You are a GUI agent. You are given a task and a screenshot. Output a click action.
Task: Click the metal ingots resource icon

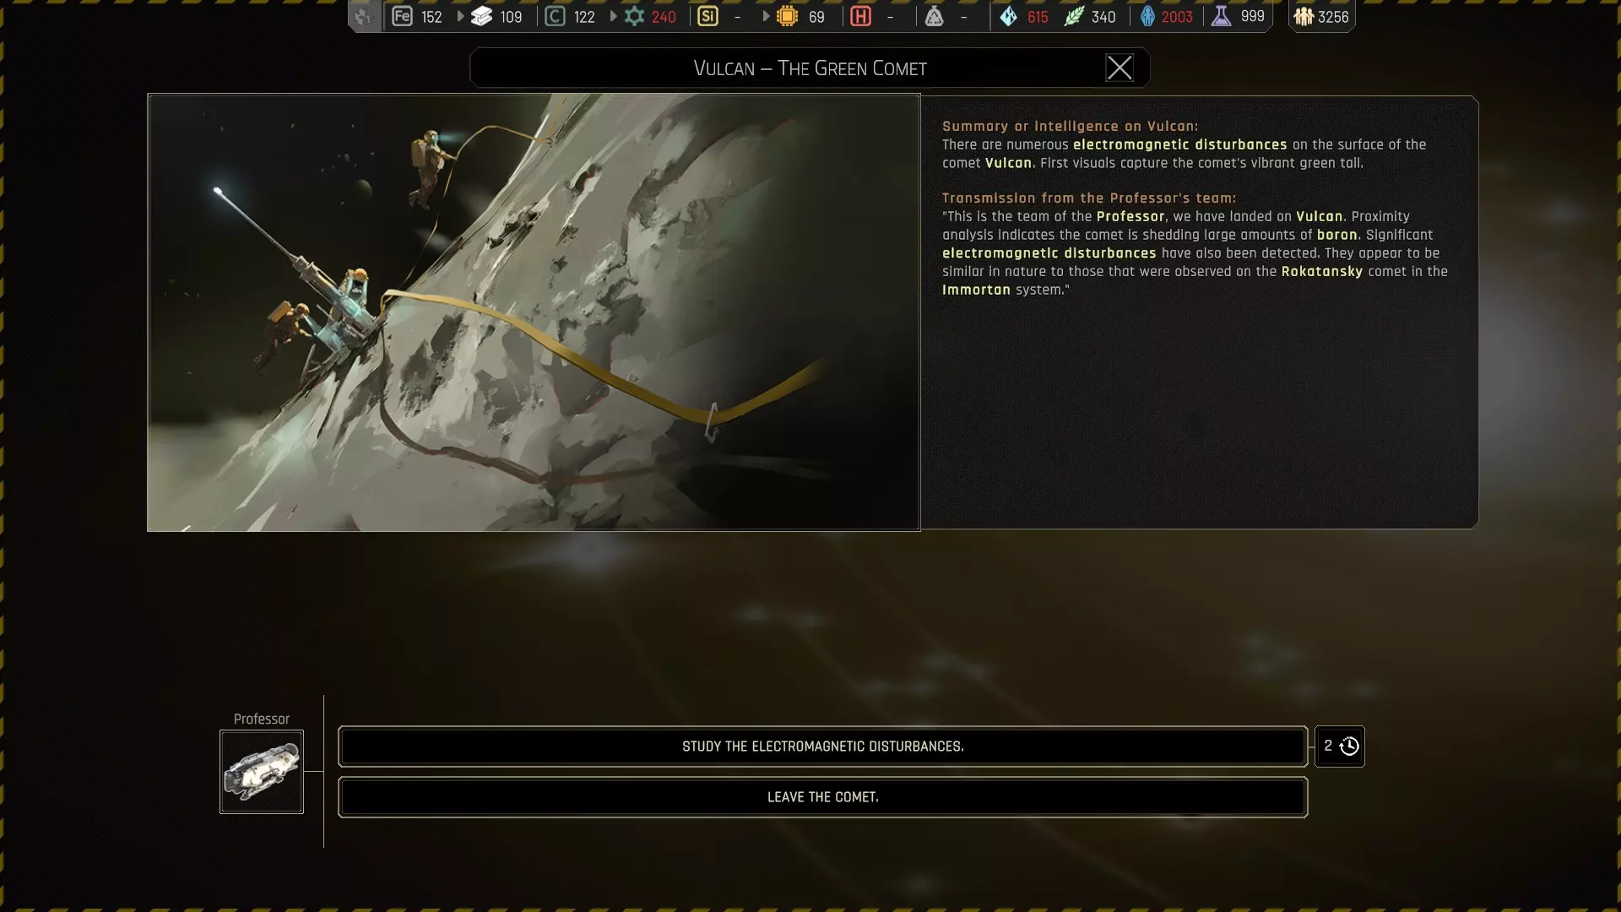click(482, 16)
